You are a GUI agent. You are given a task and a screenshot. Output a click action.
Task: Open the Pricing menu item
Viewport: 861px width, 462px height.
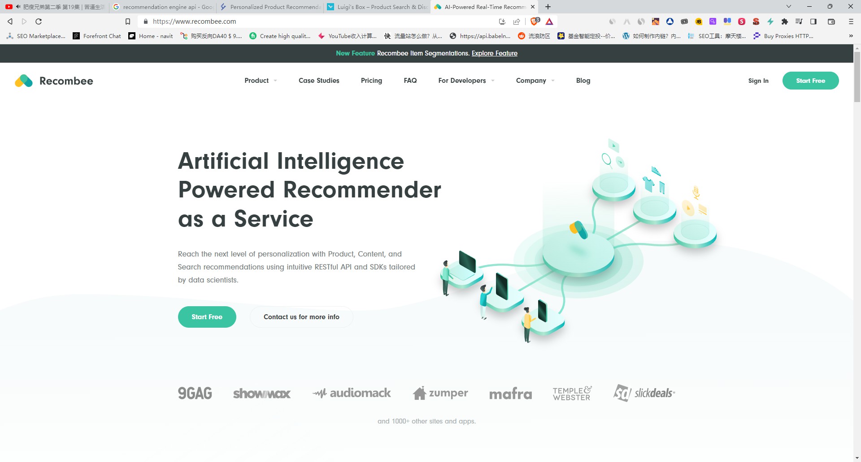point(371,81)
